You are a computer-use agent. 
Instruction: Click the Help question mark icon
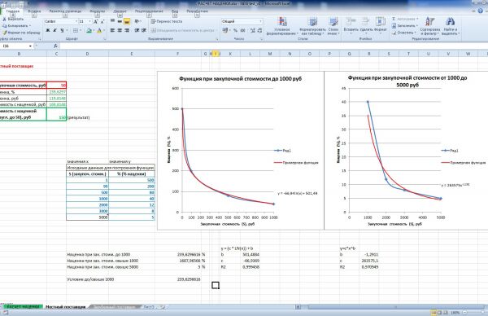pos(481,11)
